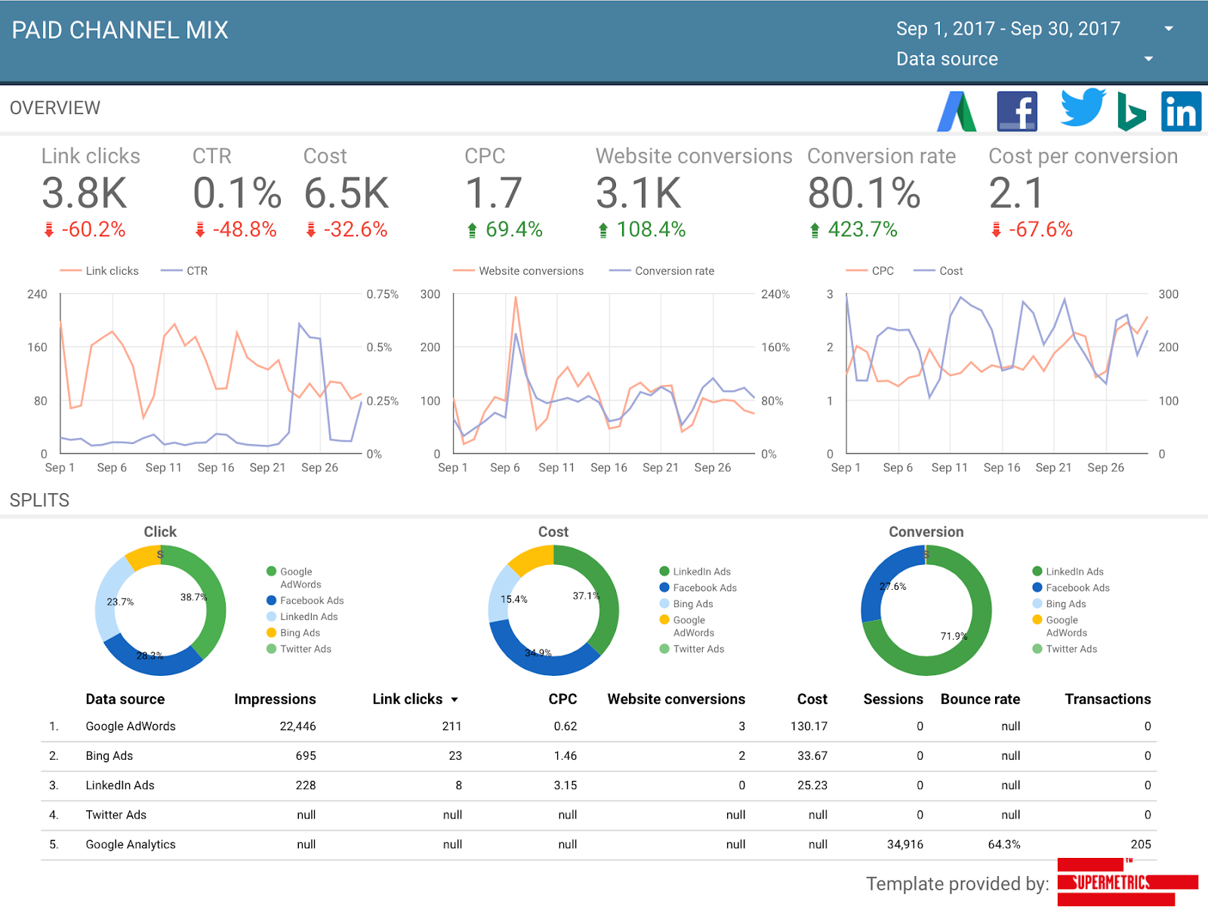Click the LinkedIn logo icon
The image size is (1208, 907).
(1181, 112)
